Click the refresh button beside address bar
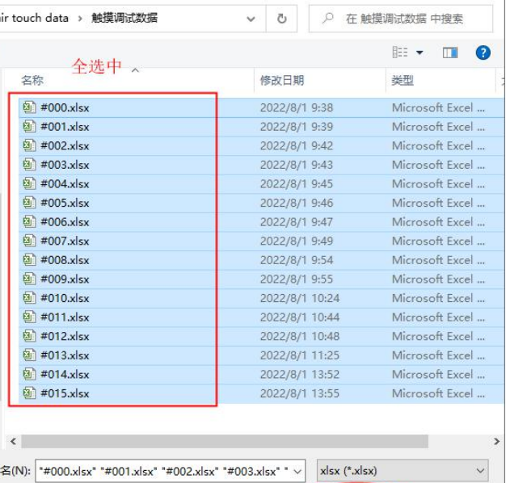Viewport: 506px width, 483px height. tap(282, 19)
